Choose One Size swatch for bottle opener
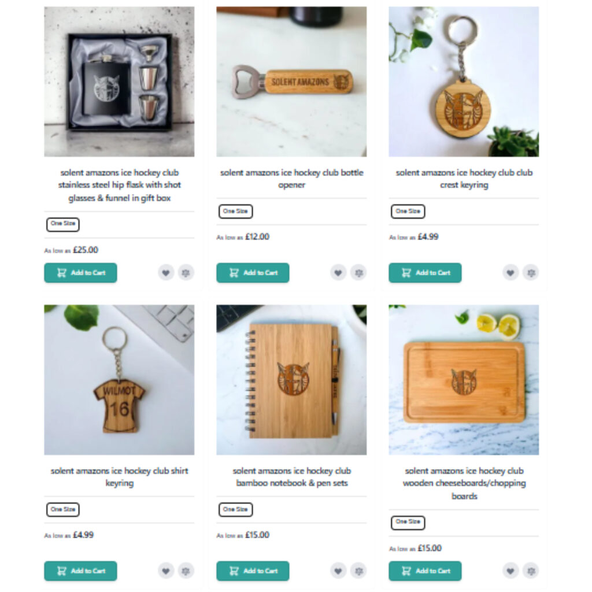This screenshot has width=592, height=592. (236, 211)
